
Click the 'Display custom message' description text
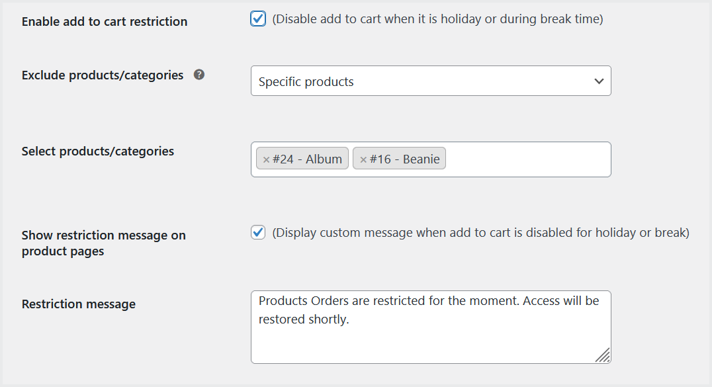(480, 233)
